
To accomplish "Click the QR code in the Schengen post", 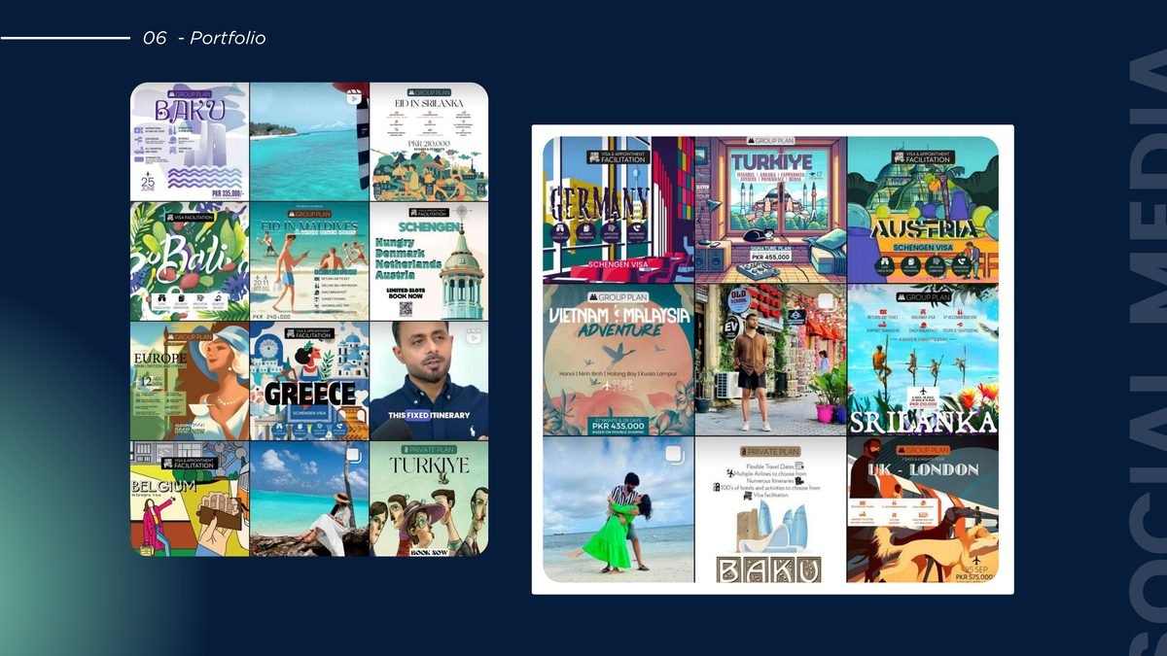I will 406,309.
